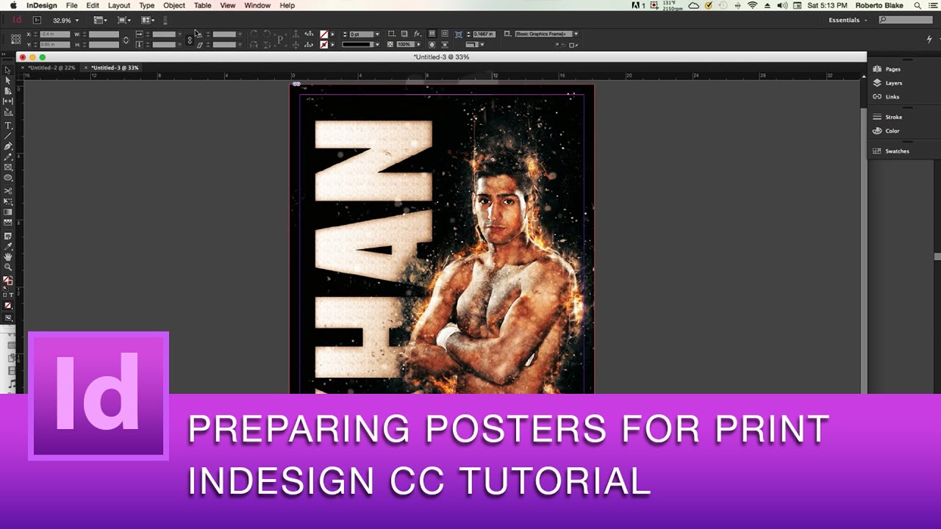Pick the Eyedropper tool
Image resolution: width=941 pixels, height=529 pixels.
tap(9, 248)
